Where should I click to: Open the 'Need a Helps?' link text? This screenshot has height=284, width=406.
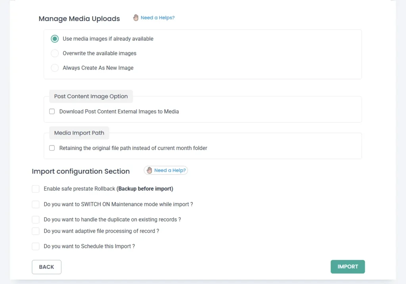pyautogui.click(x=157, y=18)
